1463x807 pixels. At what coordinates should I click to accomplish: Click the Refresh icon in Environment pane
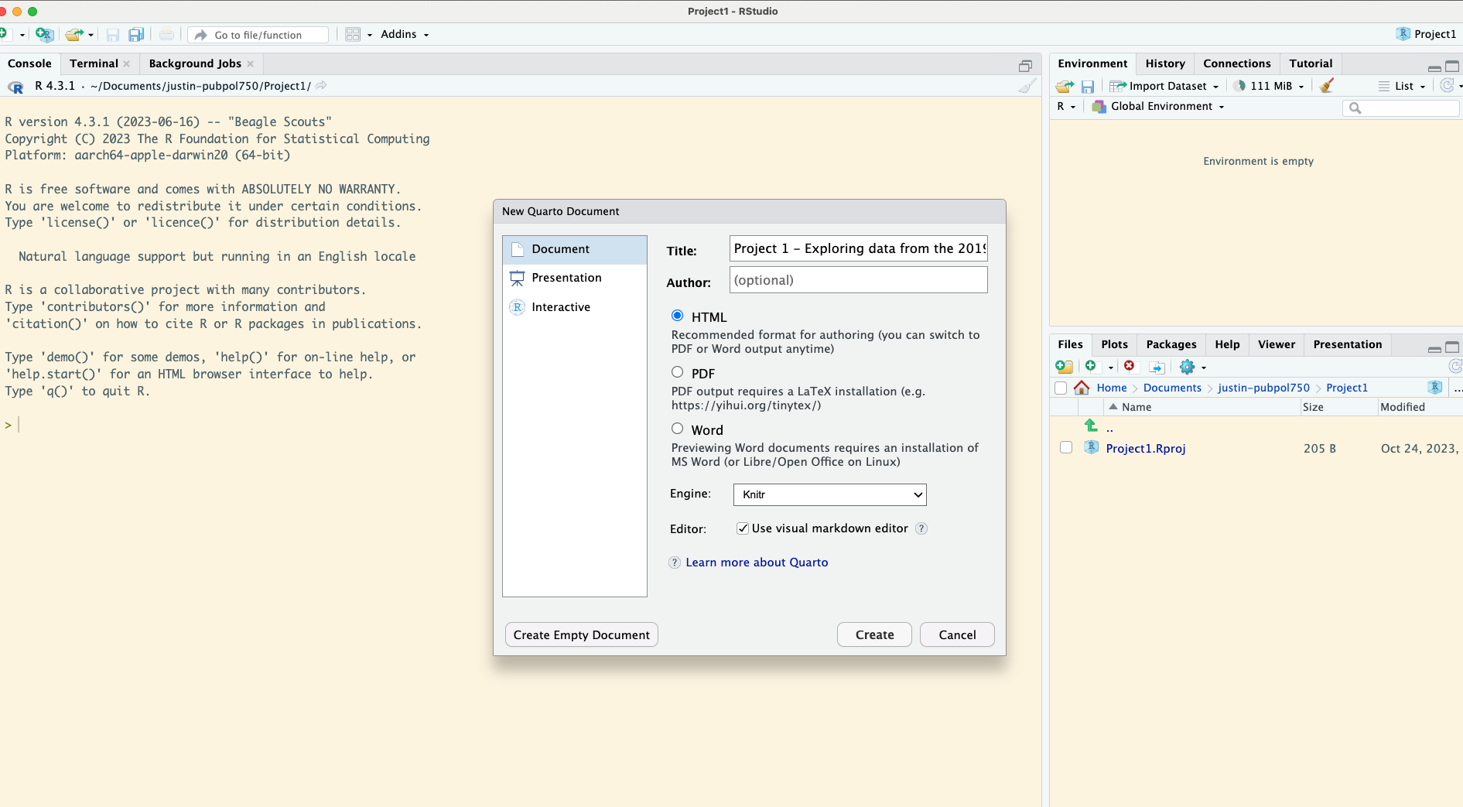[x=1447, y=86]
